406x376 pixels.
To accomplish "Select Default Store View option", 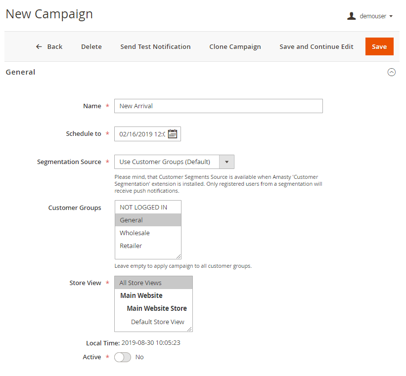I will [x=157, y=322].
